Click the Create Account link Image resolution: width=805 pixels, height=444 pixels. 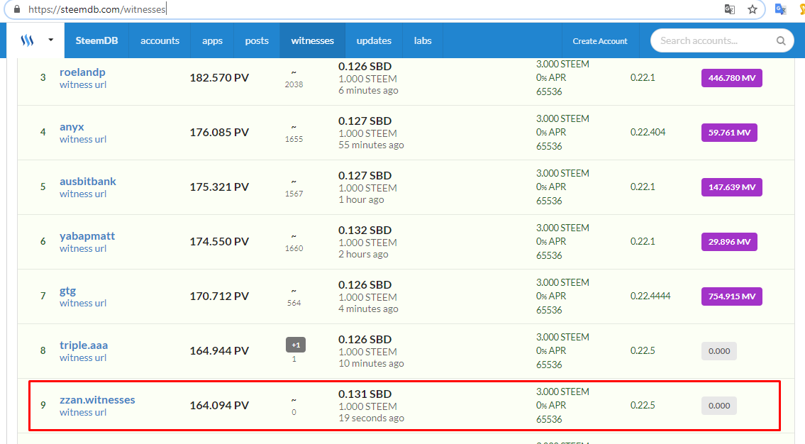click(x=599, y=41)
